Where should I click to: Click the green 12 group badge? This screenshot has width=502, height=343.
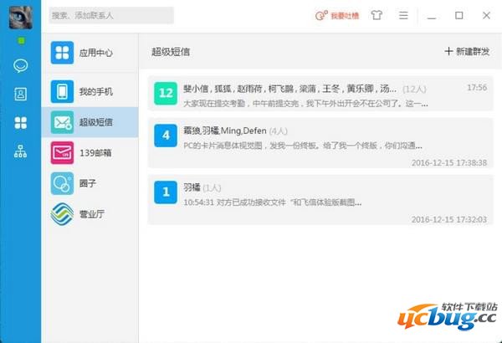pyautogui.click(x=166, y=93)
